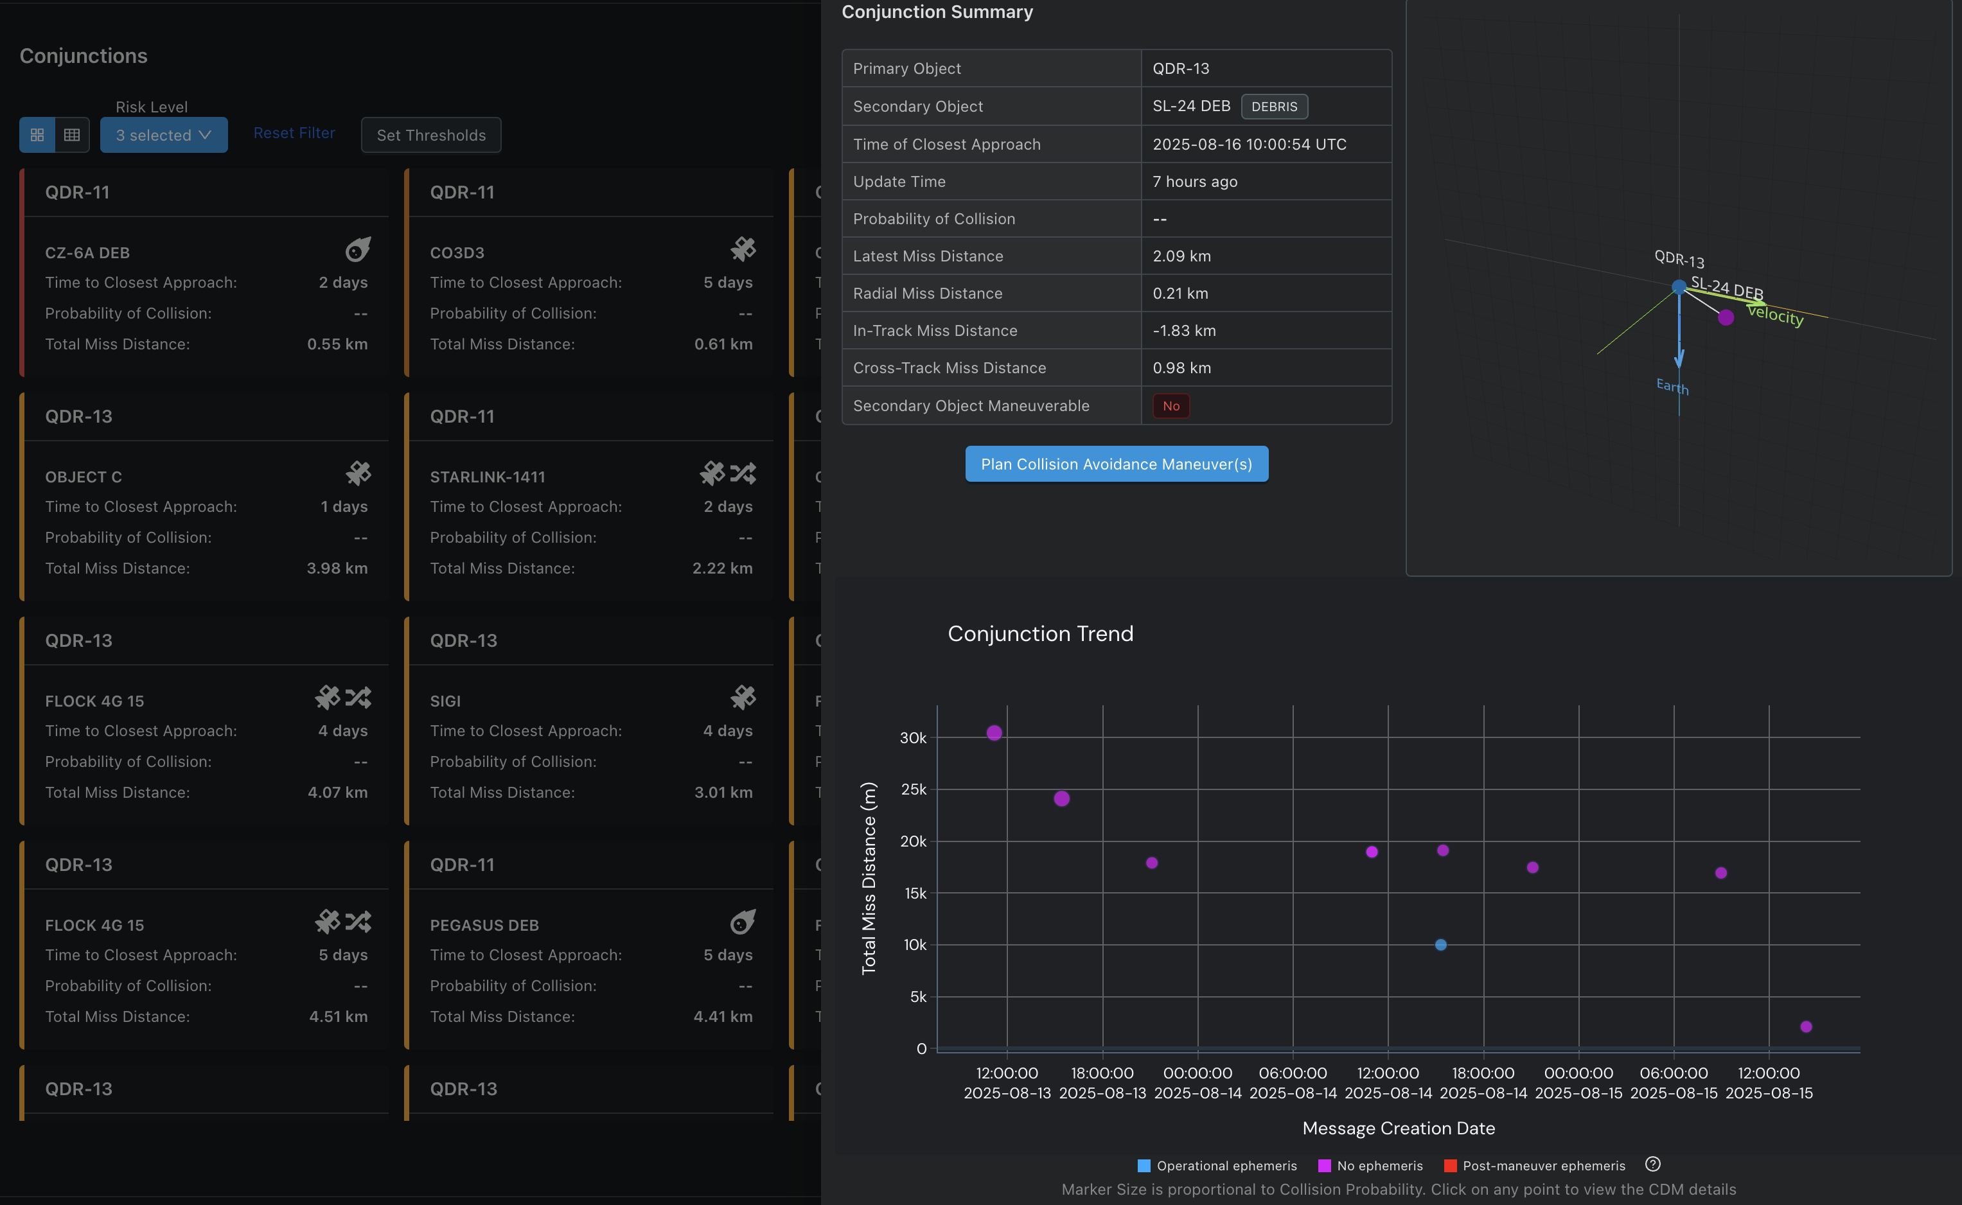Screen dimensions: 1962x1205
Task: Open the OBJECT C conjunction card
Action: [205, 497]
